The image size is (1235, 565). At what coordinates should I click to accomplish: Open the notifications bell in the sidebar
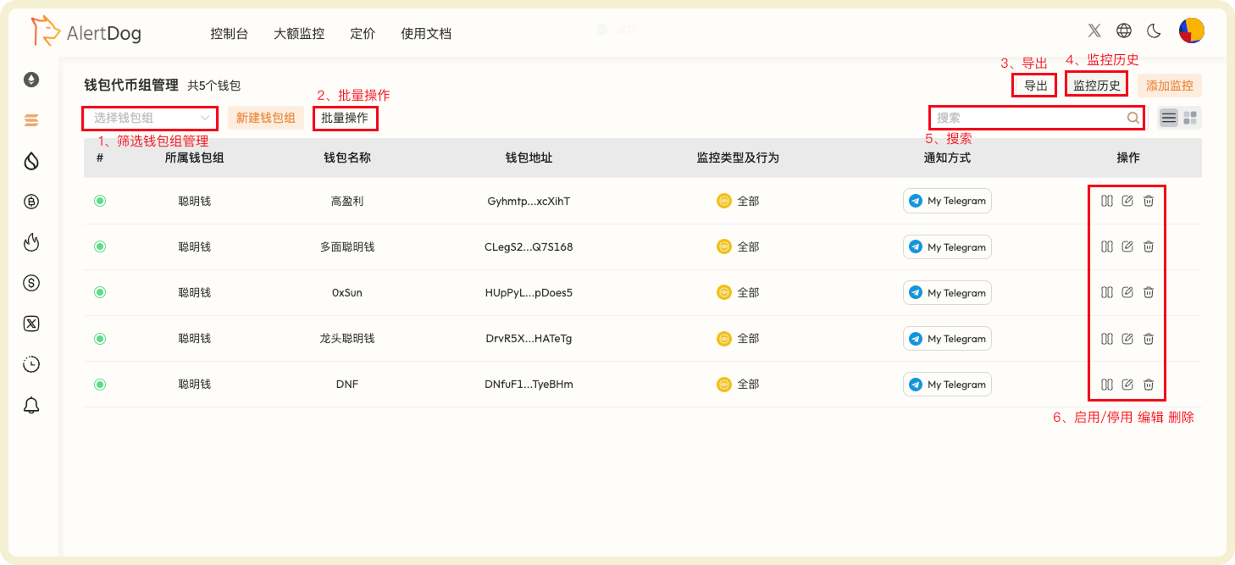click(x=31, y=405)
